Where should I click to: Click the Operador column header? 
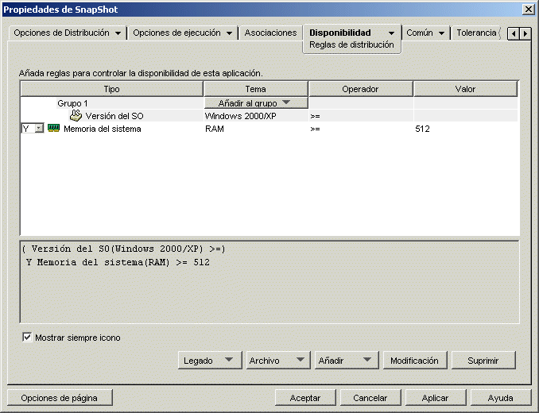(x=361, y=89)
